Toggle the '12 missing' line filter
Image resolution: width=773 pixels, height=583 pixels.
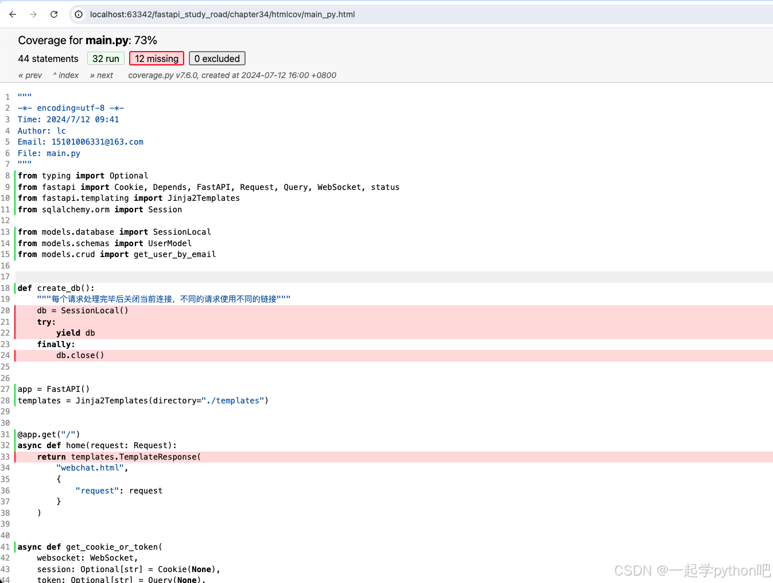pyautogui.click(x=157, y=59)
